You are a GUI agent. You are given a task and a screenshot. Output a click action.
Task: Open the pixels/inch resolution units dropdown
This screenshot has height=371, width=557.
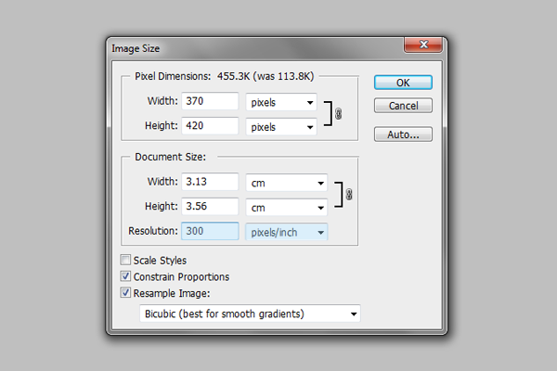tap(286, 231)
